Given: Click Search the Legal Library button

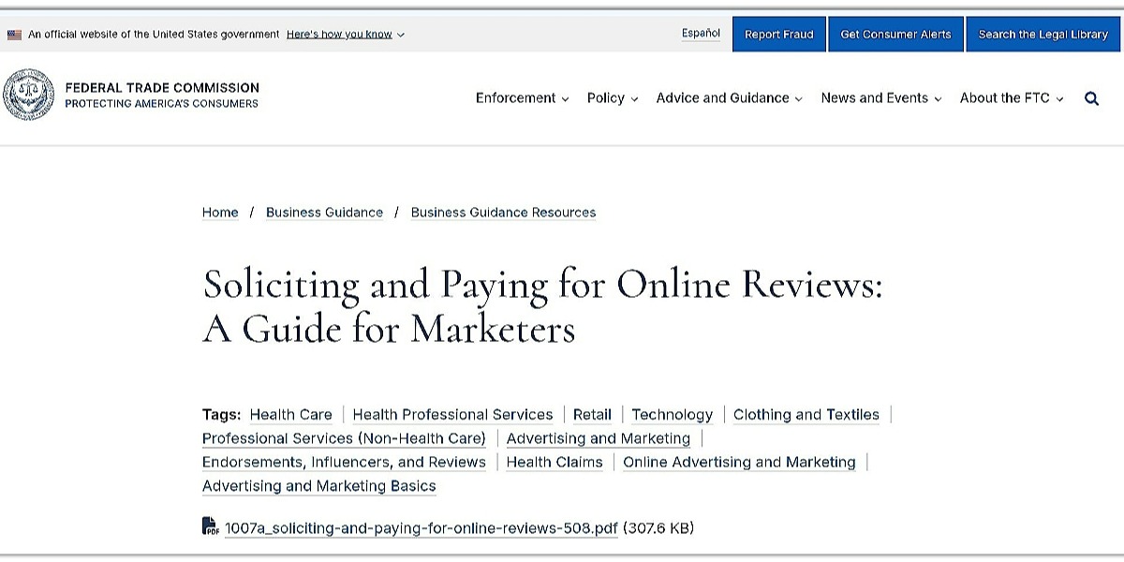Looking at the screenshot, I should click(x=1043, y=35).
